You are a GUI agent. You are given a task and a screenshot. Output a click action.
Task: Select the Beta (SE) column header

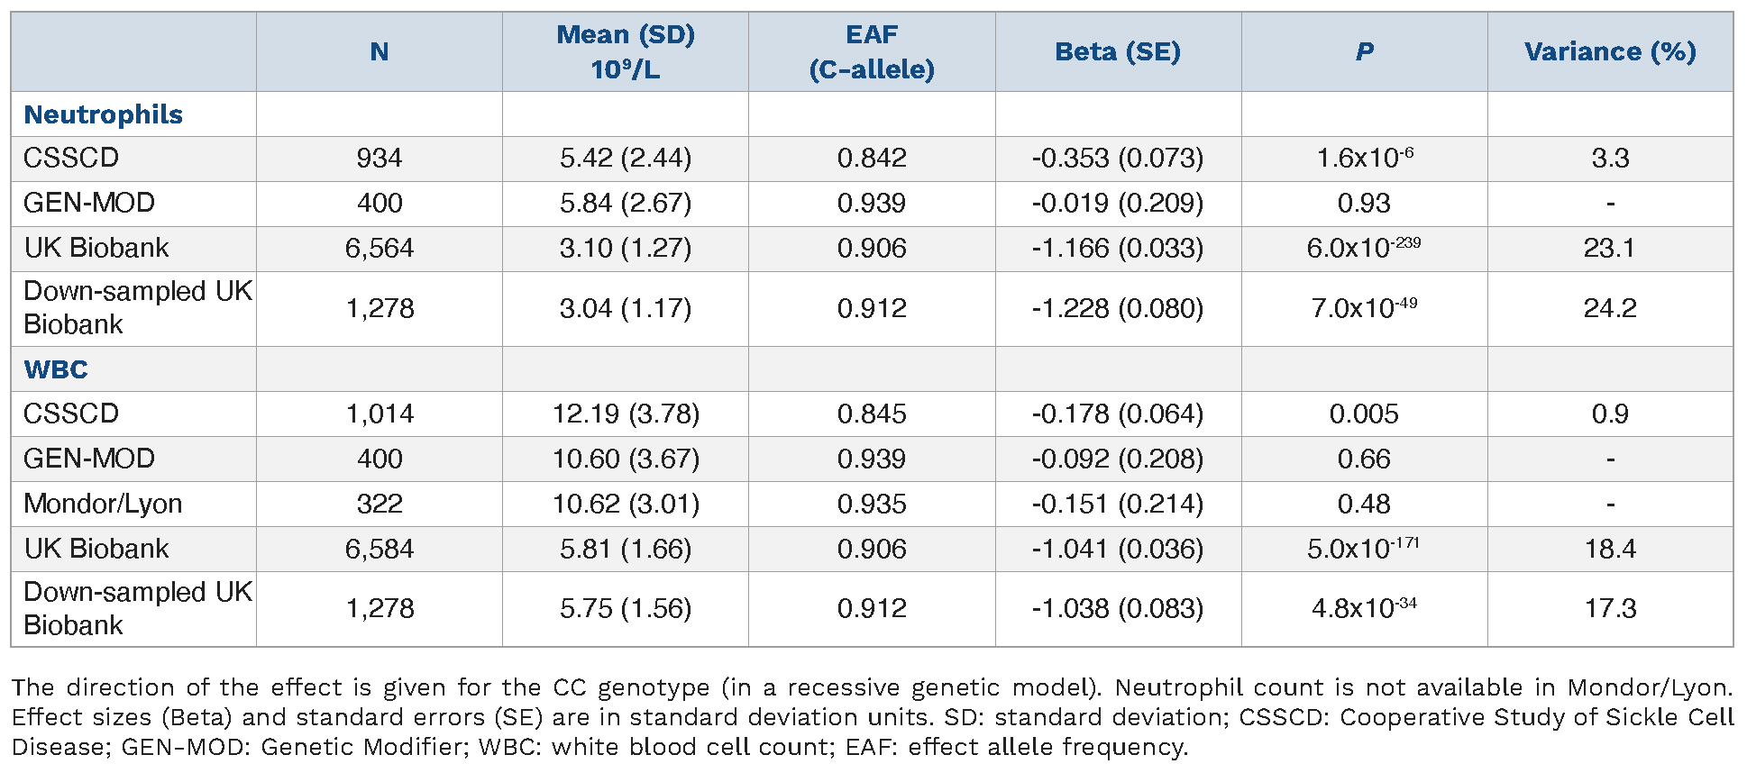pos(1118,51)
